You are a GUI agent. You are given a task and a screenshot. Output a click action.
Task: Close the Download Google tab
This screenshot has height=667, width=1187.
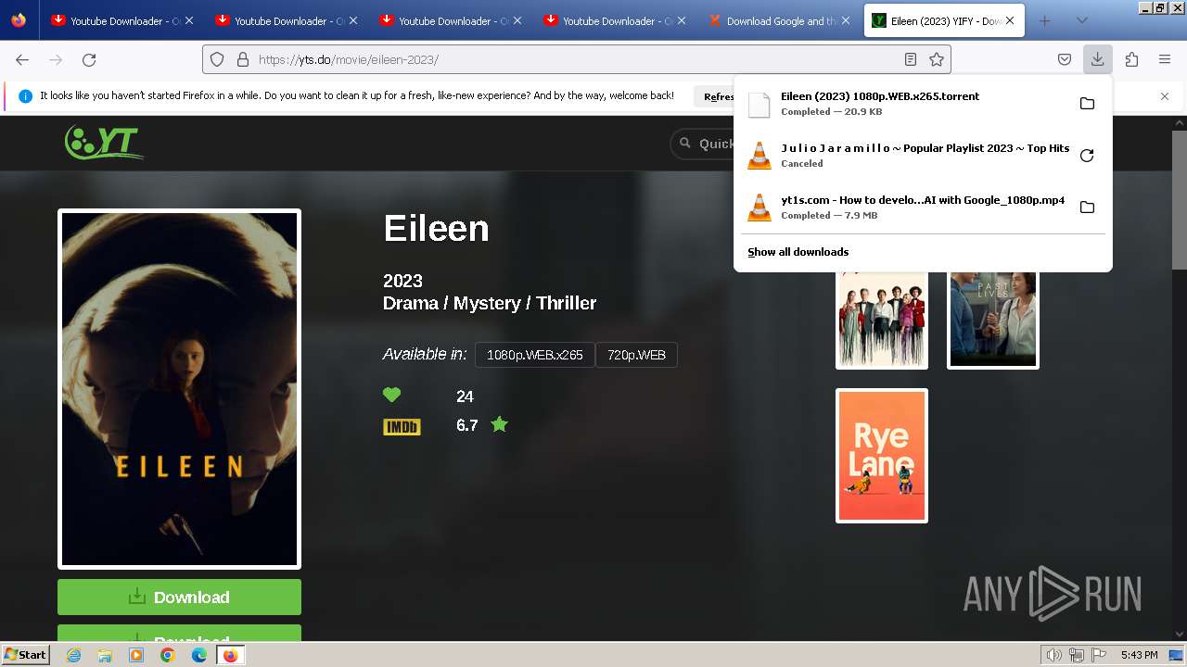click(846, 20)
